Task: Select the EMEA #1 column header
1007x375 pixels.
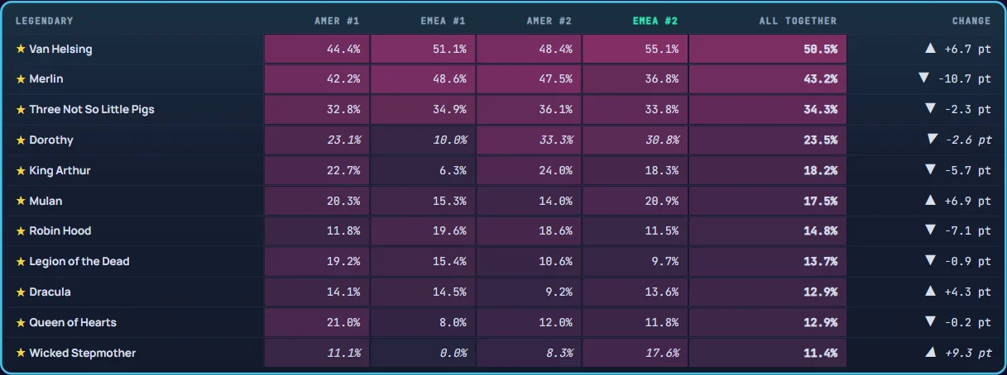Action: (443, 21)
